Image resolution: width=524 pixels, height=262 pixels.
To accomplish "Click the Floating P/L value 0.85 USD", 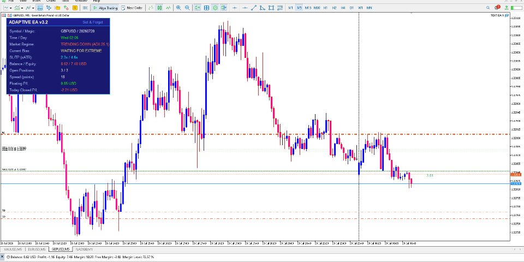I will [x=69, y=84].
